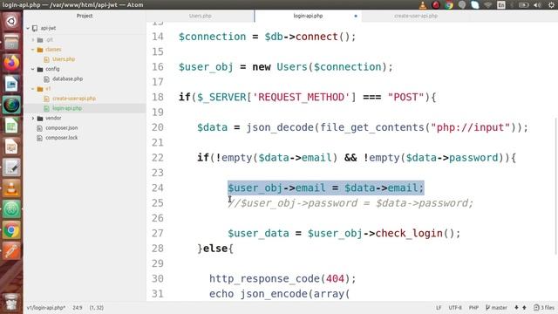Collapse the config folder
Viewport: 558px width, 314px height.
pos(33,69)
